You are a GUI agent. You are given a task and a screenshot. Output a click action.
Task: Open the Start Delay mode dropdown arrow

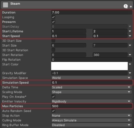pos(130,26)
